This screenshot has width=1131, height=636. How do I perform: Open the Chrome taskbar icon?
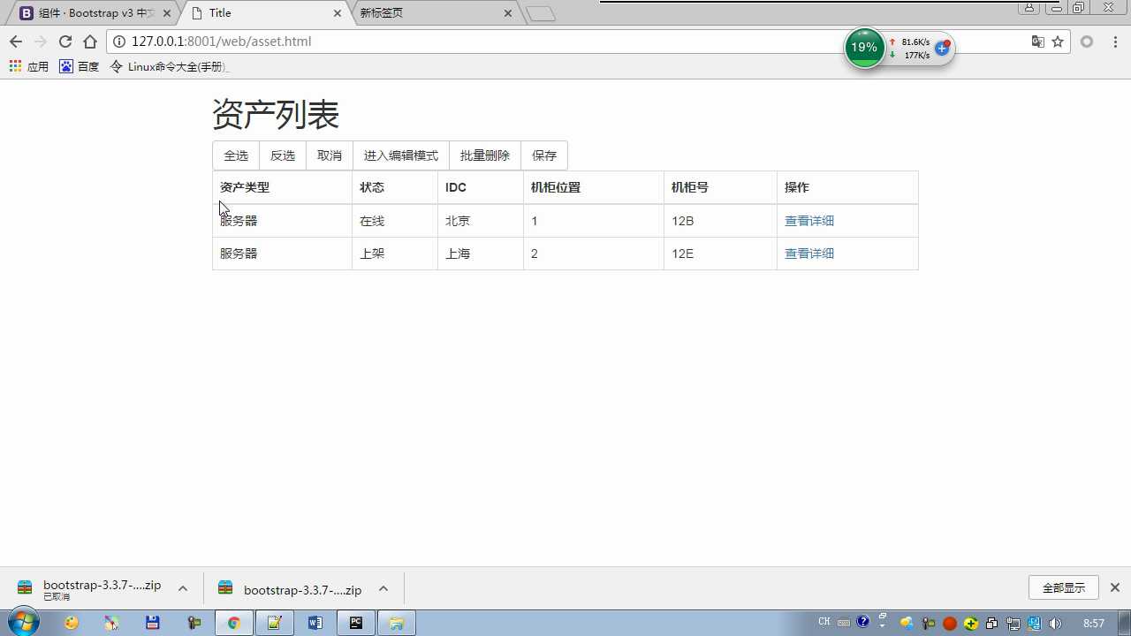pos(233,623)
